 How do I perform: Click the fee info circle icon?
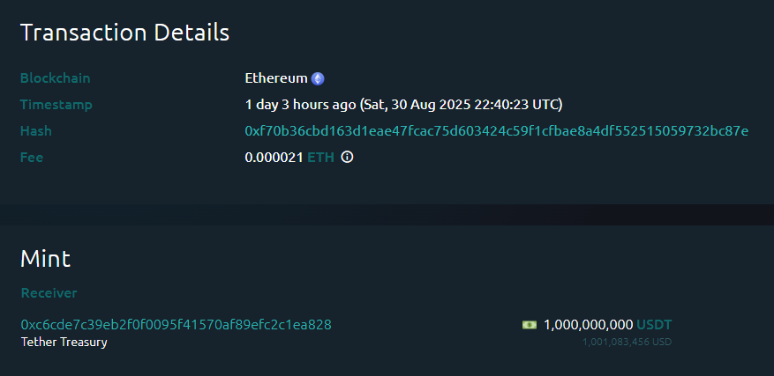[347, 158]
